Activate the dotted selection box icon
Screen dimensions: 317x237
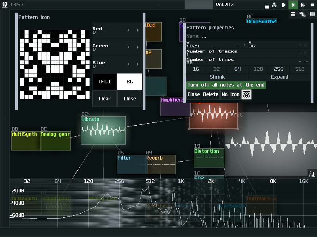(312, 14)
